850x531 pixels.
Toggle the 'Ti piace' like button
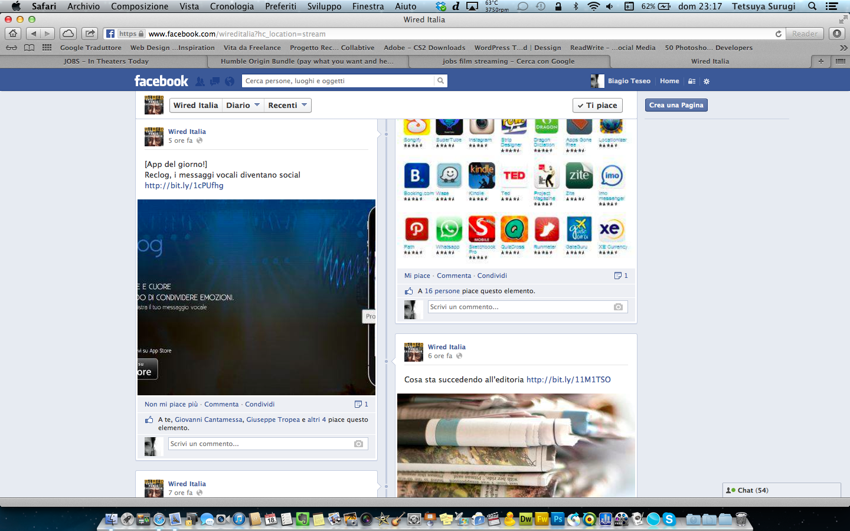pyautogui.click(x=597, y=105)
